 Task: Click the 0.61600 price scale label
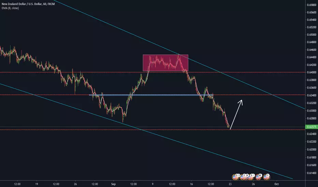point(312,165)
